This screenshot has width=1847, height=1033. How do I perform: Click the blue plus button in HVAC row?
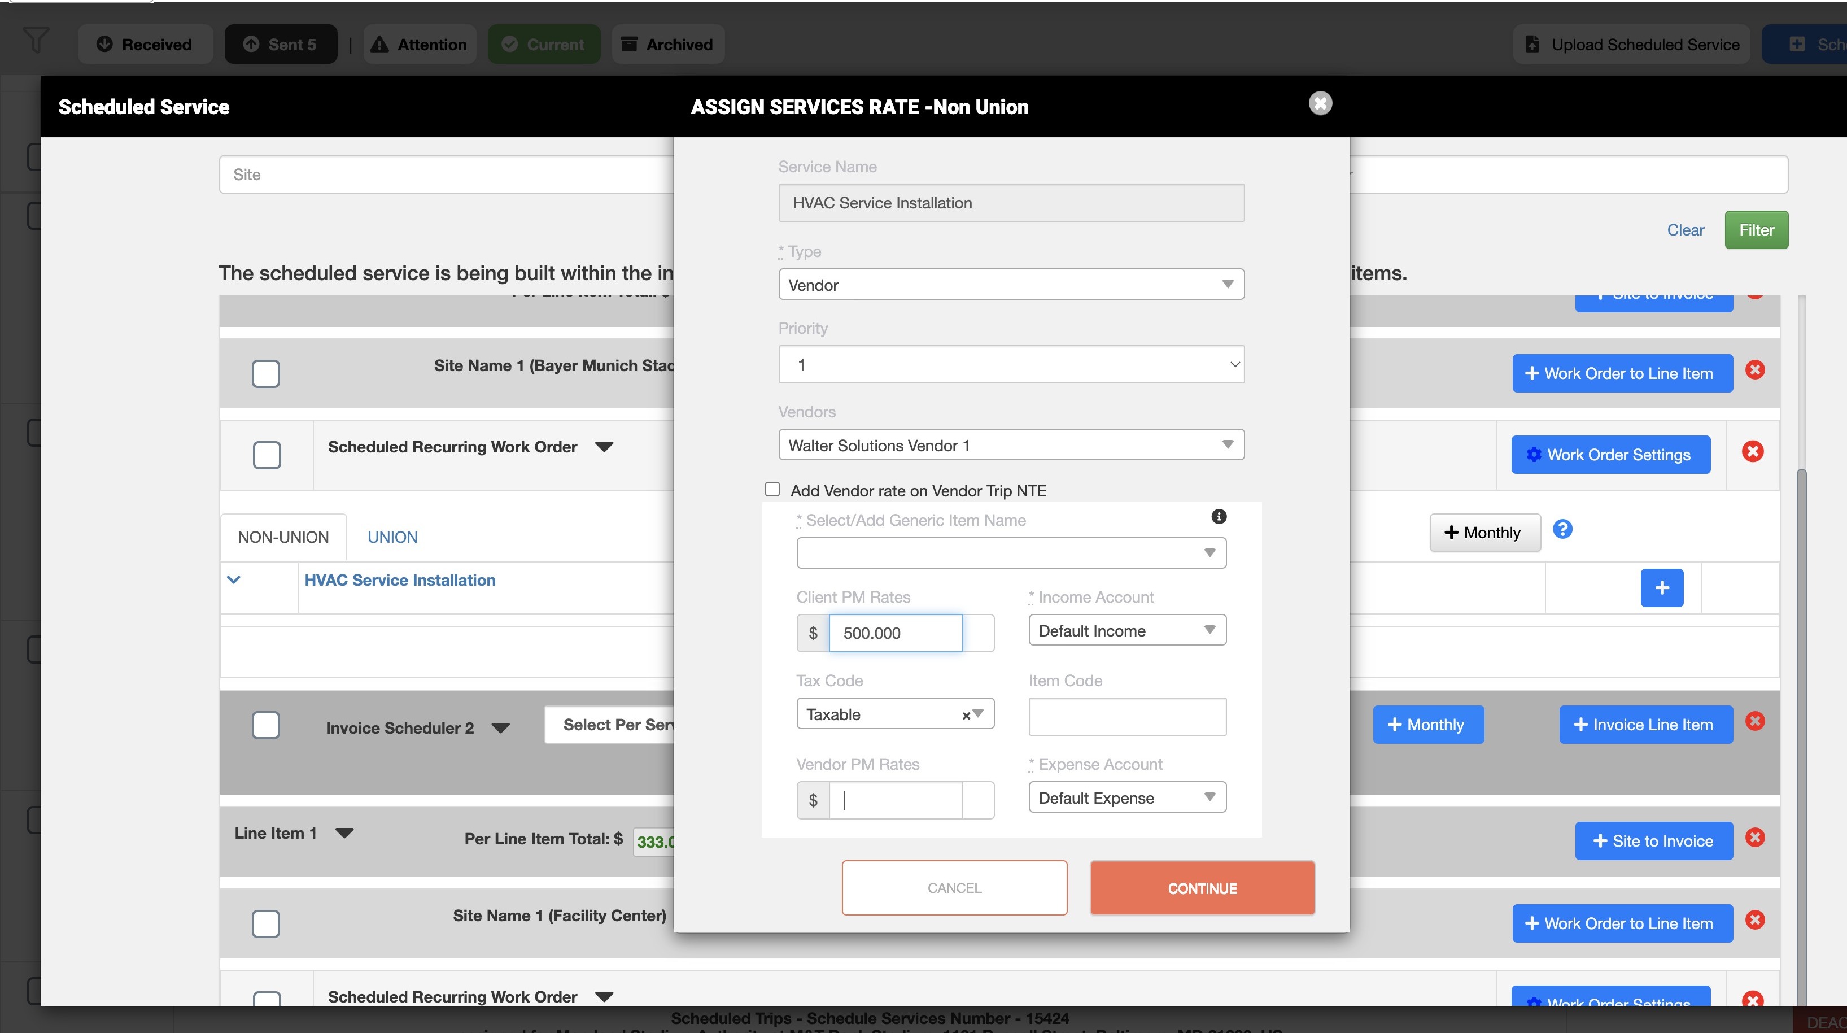click(x=1661, y=589)
